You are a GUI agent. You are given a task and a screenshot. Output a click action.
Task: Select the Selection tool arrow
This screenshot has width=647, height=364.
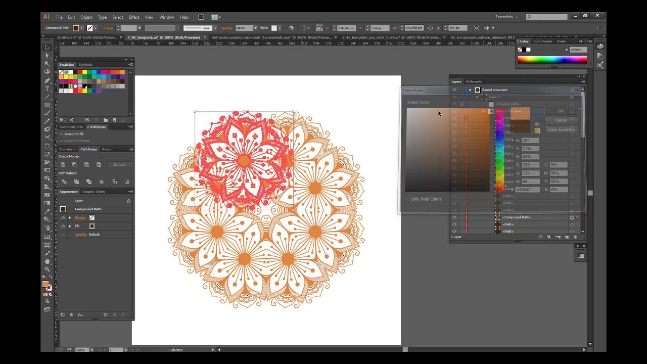coord(48,48)
